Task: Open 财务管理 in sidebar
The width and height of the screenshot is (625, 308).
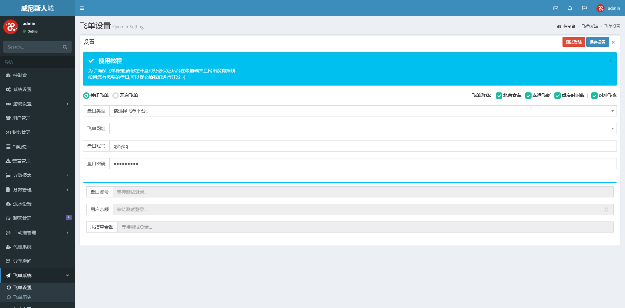Action: [37, 132]
